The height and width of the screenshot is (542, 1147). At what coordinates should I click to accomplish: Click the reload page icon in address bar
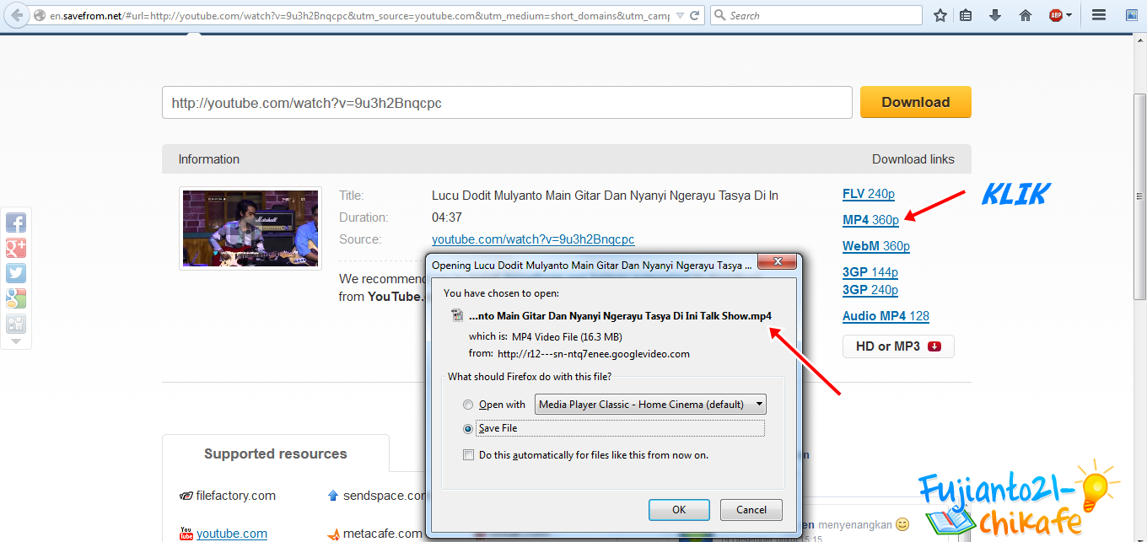click(694, 15)
